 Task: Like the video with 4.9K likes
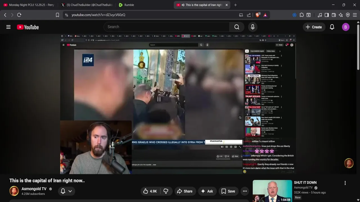point(150,191)
